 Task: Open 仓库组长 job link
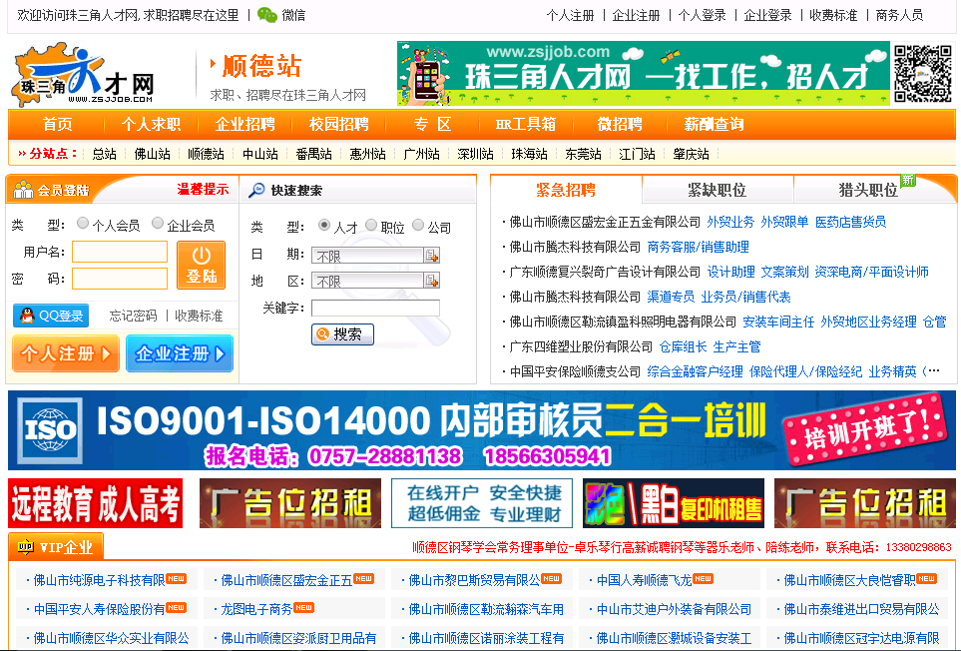pyautogui.click(x=683, y=346)
